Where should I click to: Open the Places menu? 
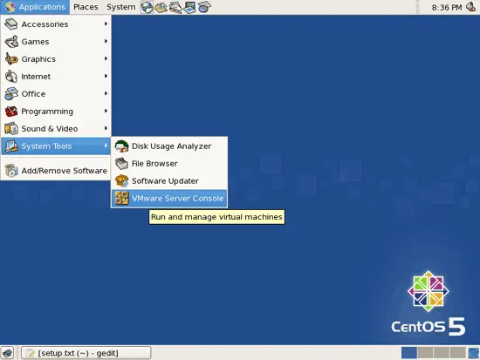tap(86, 7)
